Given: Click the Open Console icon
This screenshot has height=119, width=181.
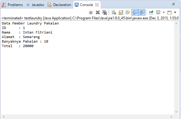Looking at the screenshot, I should pos(170,12).
